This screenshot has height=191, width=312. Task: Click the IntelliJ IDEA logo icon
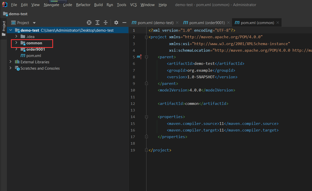5,5
